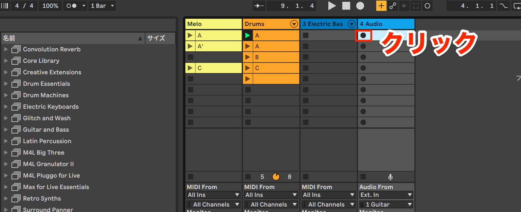Open Drums track MIDI From All Ins dropdown
Screen dimensions: 521x212
click(x=271, y=195)
